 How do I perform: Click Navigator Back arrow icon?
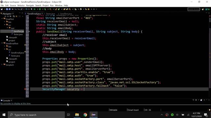[6, 16]
